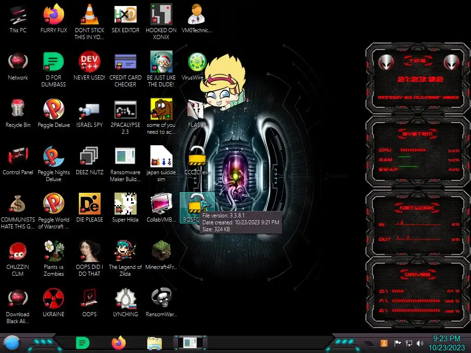Open the 2PACALYPSE 2.3 console icon
This screenshot has width=471, height=353.
(125, 117)
